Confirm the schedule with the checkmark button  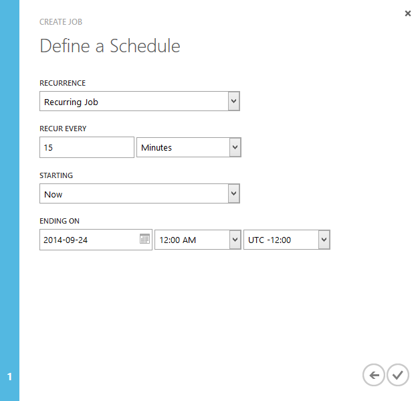coord(398,375)
